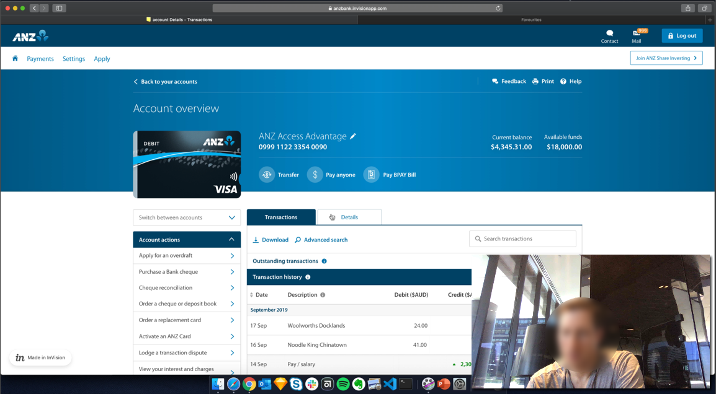The height and width of the screenshot is (394, 716).
Task: Open Evernote from the dock
Action: tap(358, 384)
